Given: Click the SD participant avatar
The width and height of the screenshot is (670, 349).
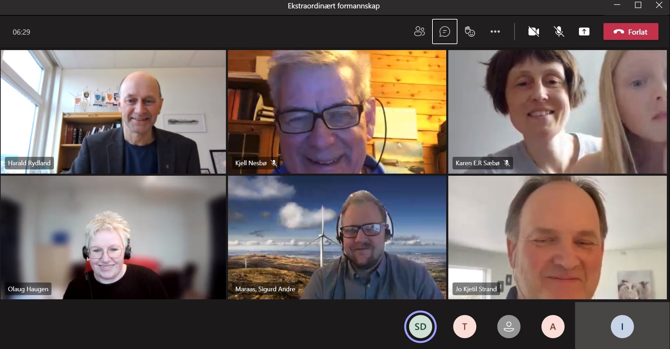Looking at the screenshot, I should [420, 327].
